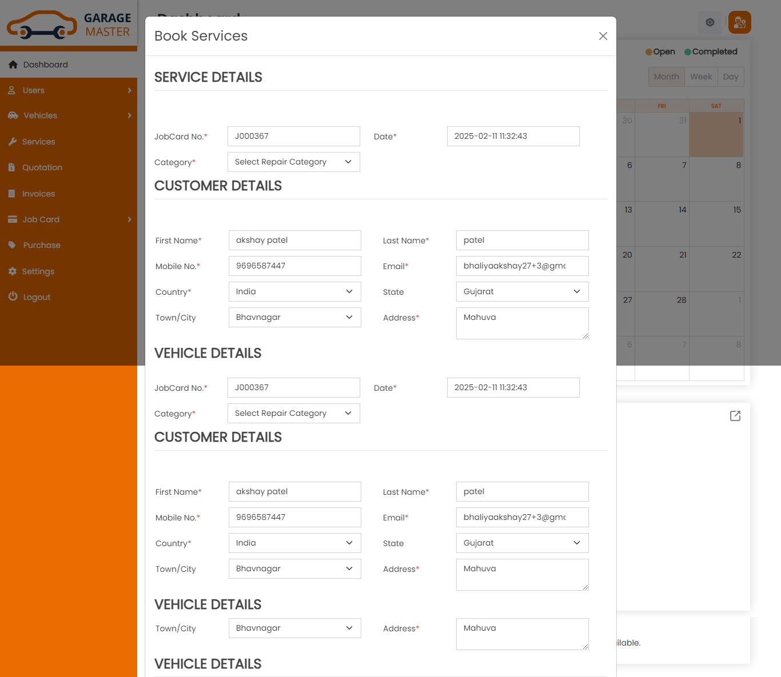This screenshot has width=781, height=677.
Task: Click the Garage Master logo
Action: coord(69,25)
